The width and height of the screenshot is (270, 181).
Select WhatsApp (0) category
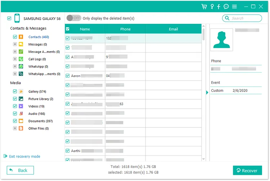(38, 67)
